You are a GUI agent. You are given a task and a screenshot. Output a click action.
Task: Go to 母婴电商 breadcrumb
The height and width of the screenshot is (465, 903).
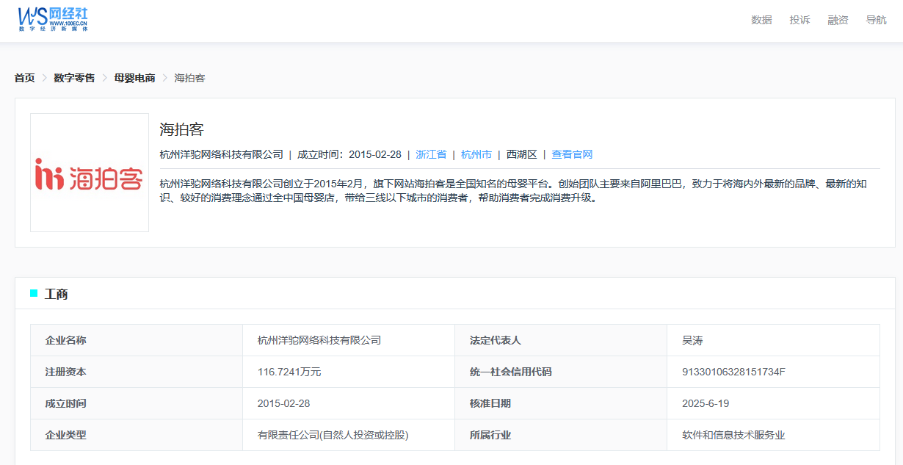tap(134, 78)
